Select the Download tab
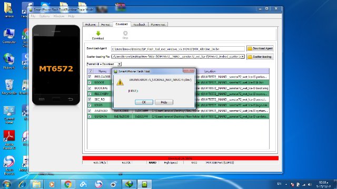The image size is (337, 189). coord(122,24)
